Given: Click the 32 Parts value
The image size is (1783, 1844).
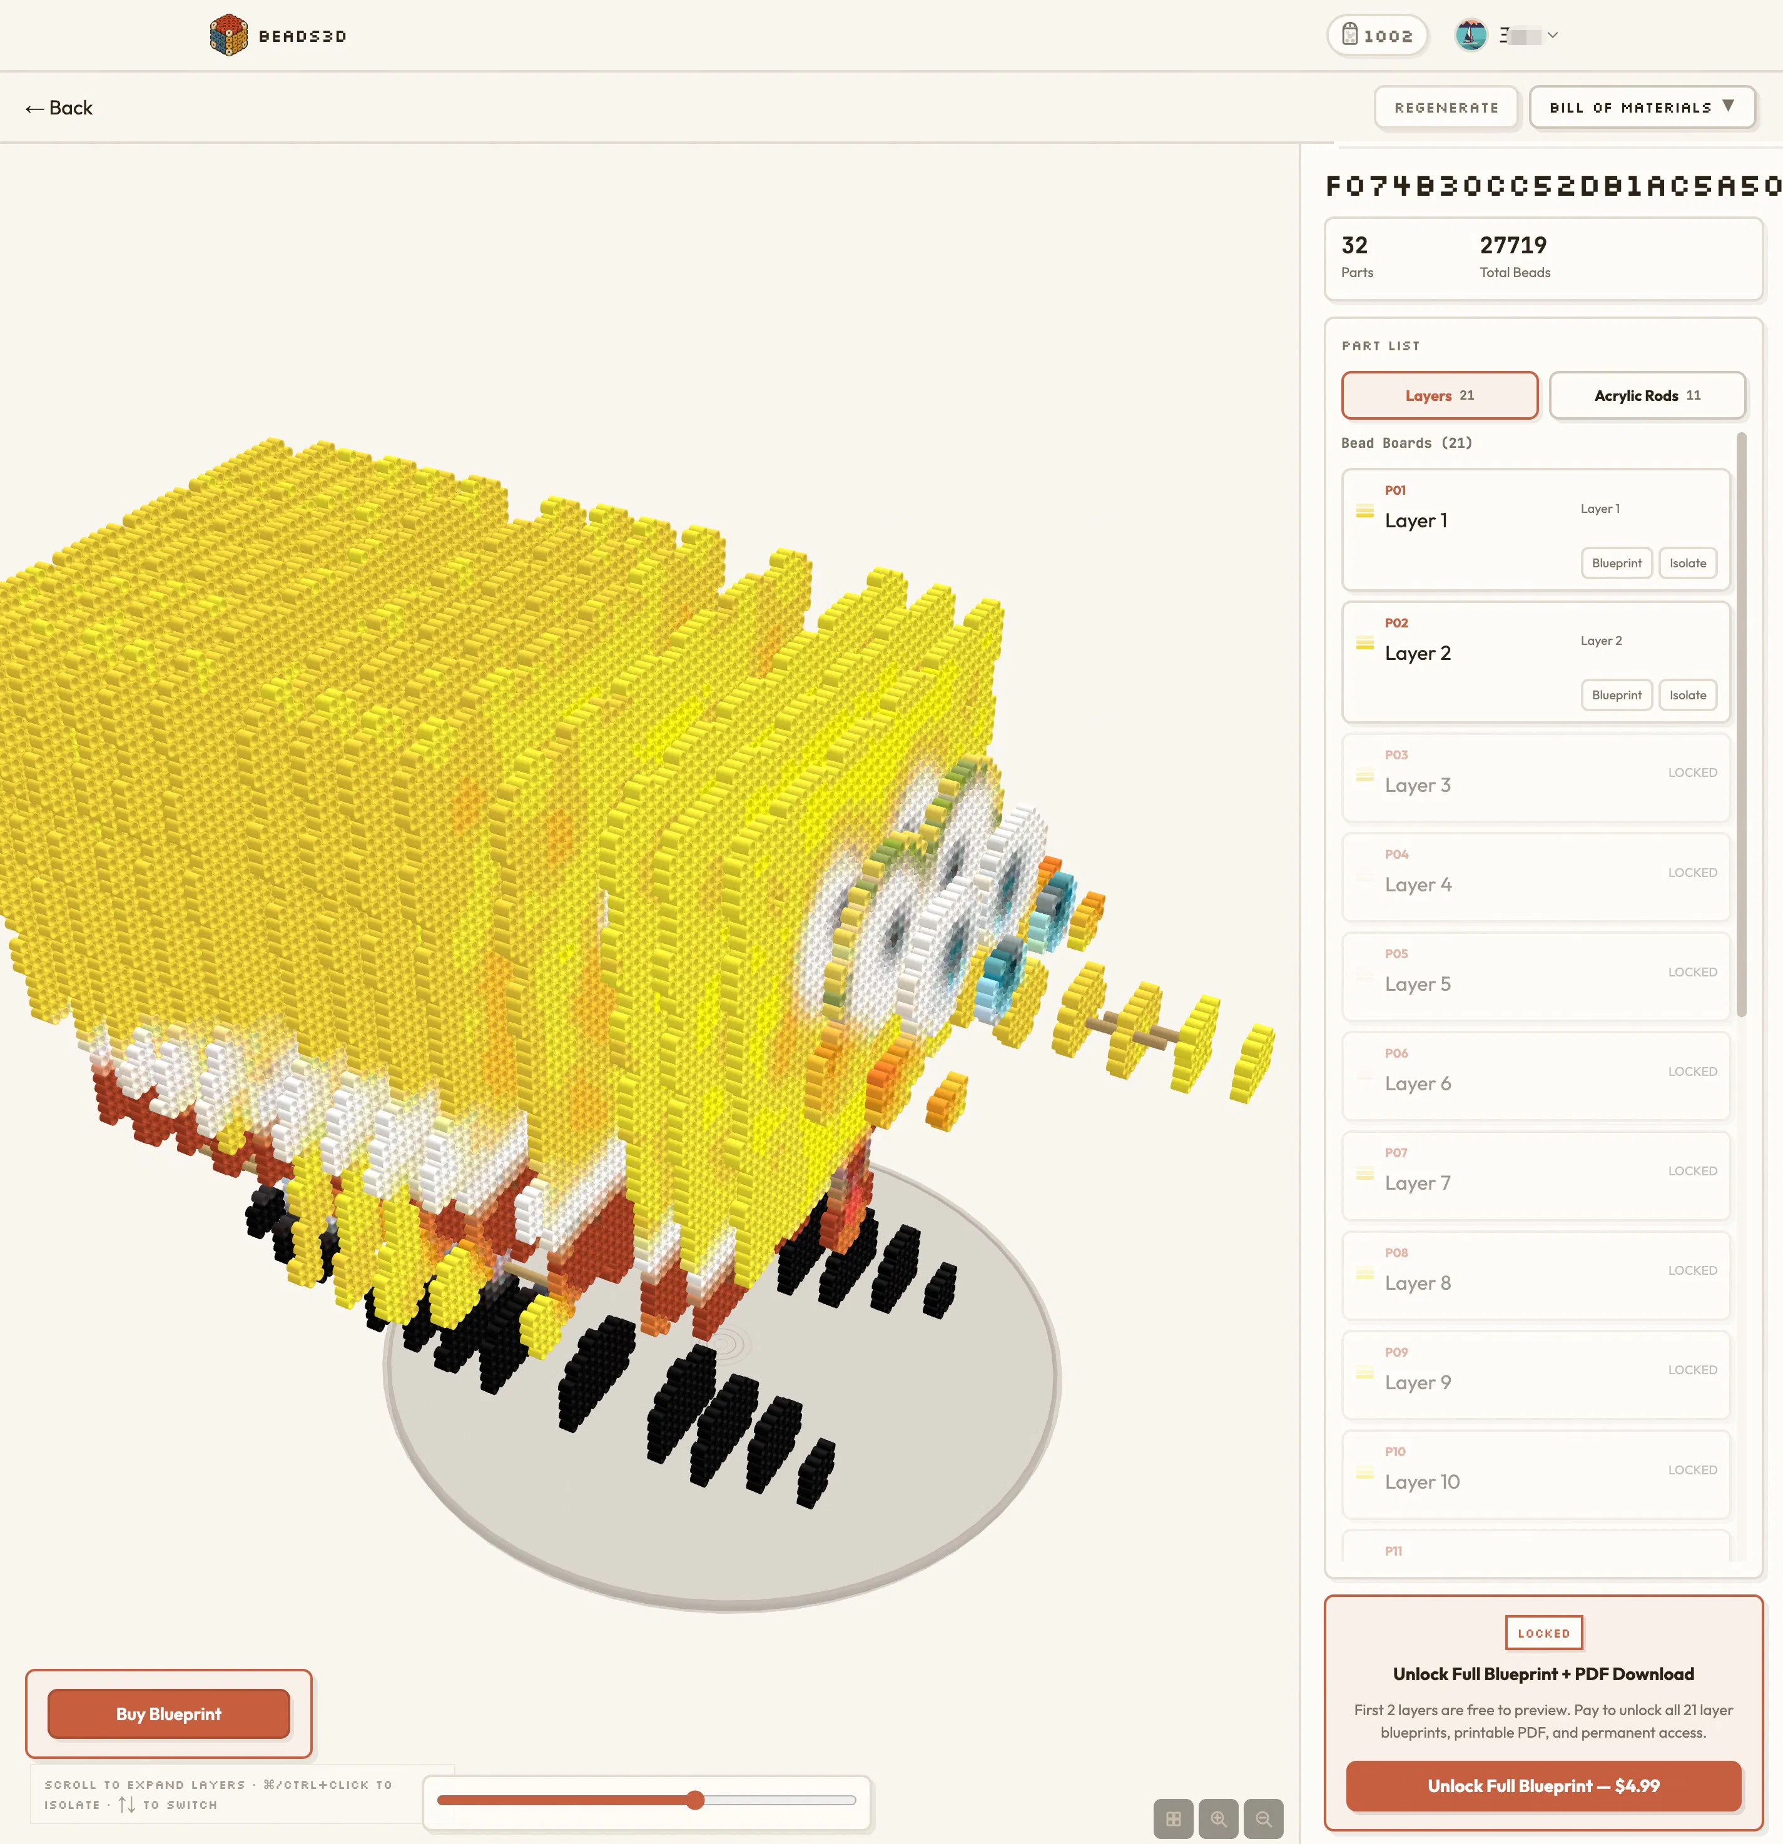Looking at the screenshot, I should click(1355, 246).
